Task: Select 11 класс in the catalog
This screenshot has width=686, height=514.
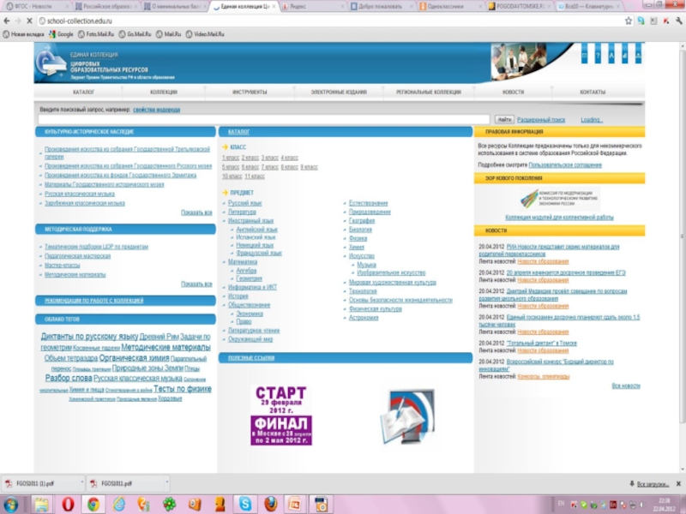Action: tap(254, 176)
